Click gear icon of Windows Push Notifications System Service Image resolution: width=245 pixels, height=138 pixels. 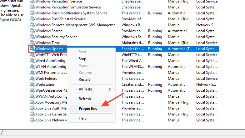pyautogui.click(x=32, y=13)
